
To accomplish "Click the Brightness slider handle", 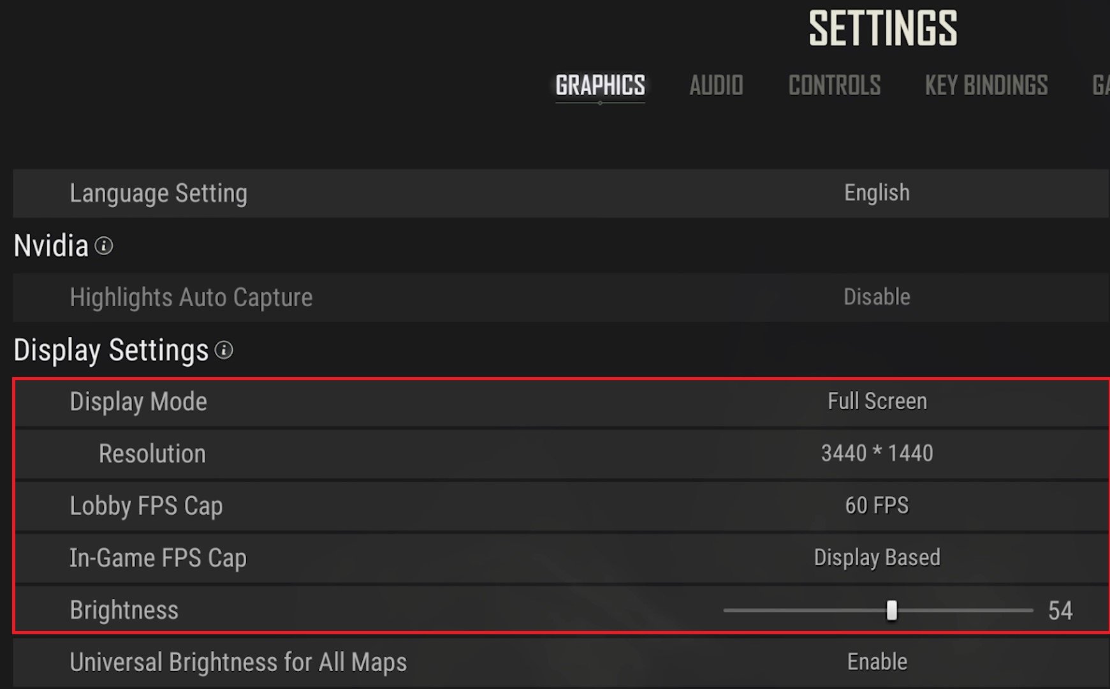I will click(891, 611).
